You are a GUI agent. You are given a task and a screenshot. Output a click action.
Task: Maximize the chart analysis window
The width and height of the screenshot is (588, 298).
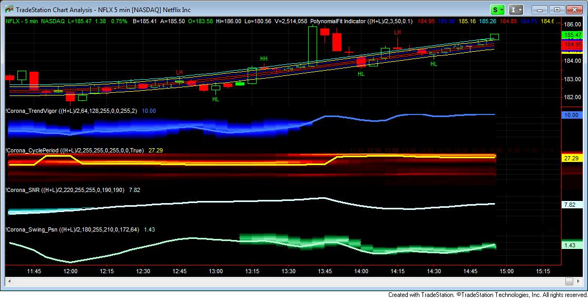557,10
